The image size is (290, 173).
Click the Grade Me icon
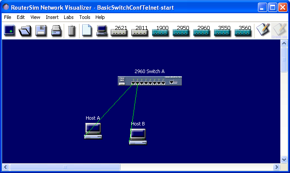(279, 31)
